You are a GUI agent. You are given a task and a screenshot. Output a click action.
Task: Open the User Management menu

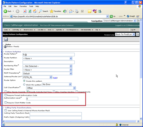pyautogui.click(x=72, y=30)
